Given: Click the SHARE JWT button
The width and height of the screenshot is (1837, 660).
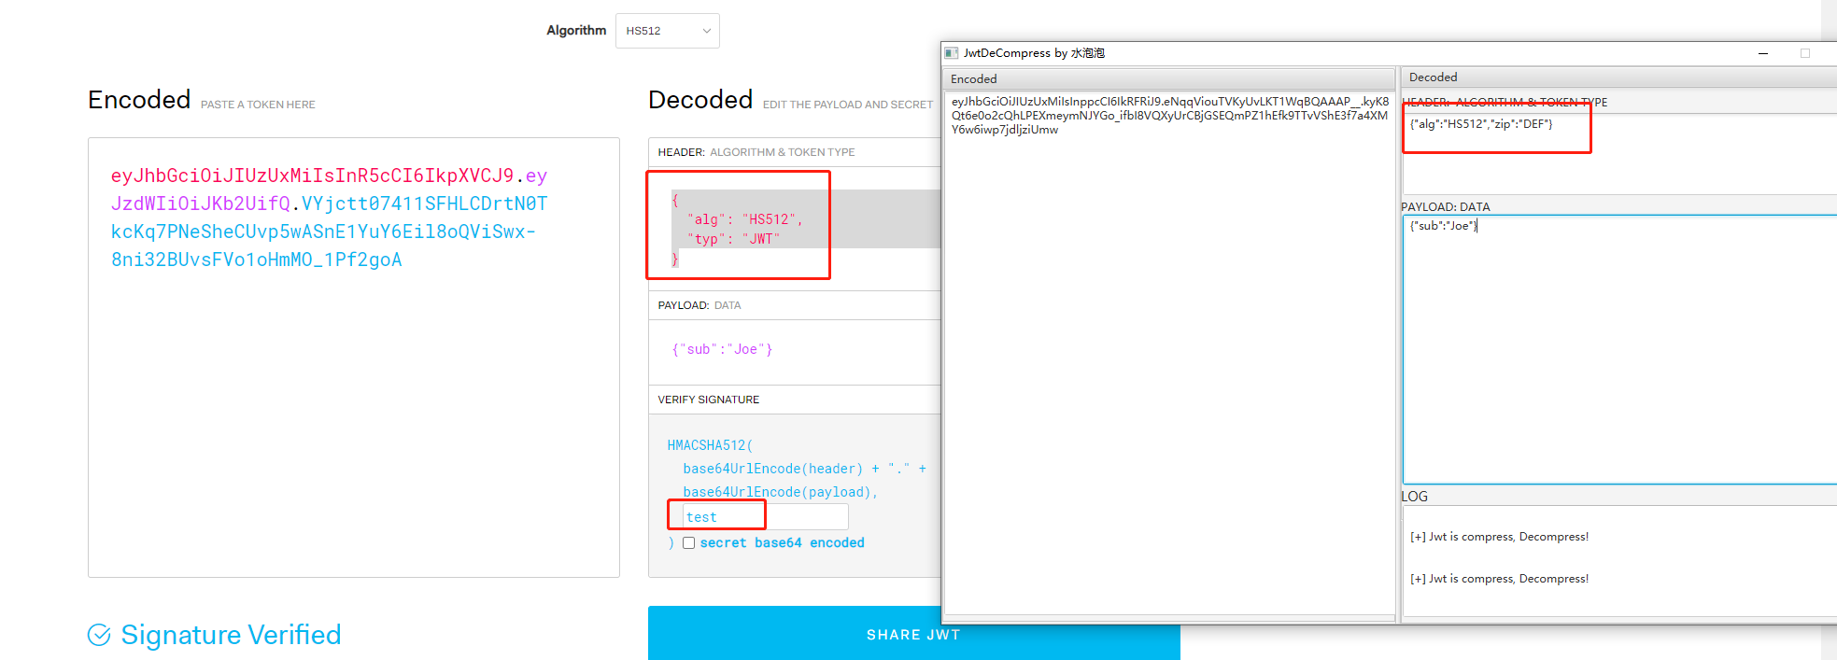Looking at the screenshot, I should click(913, 634).
